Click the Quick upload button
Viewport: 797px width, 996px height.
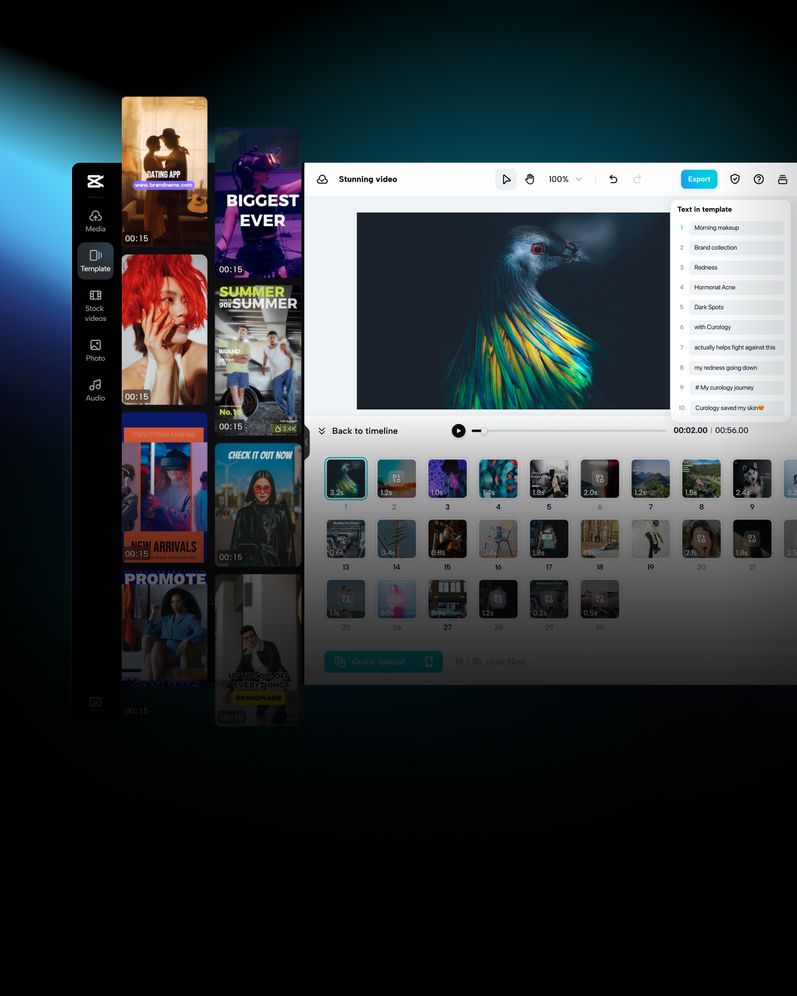383,662
